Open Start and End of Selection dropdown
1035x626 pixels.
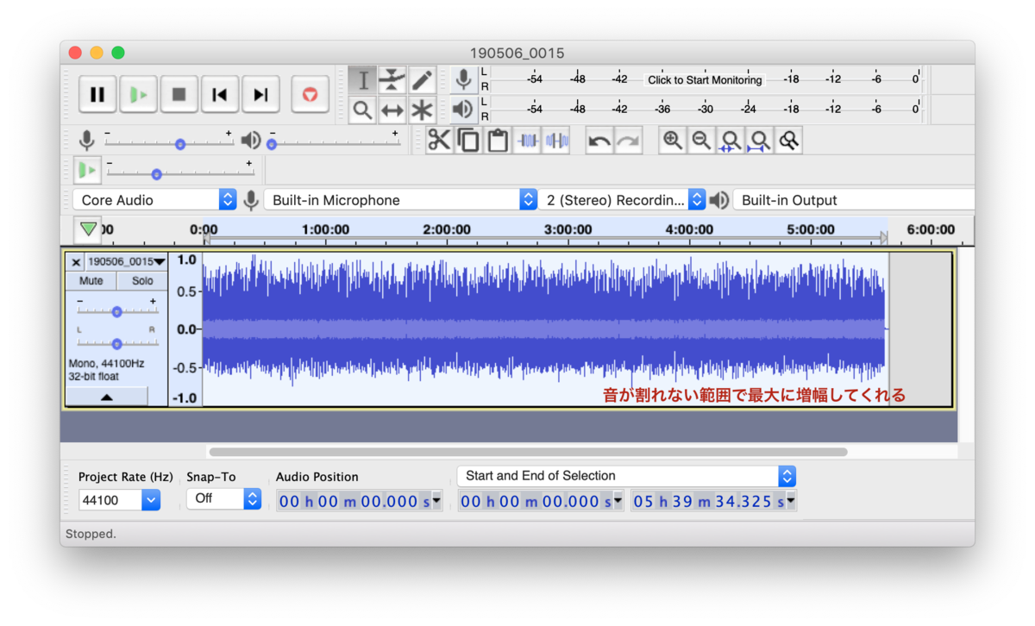coord(626,476)
